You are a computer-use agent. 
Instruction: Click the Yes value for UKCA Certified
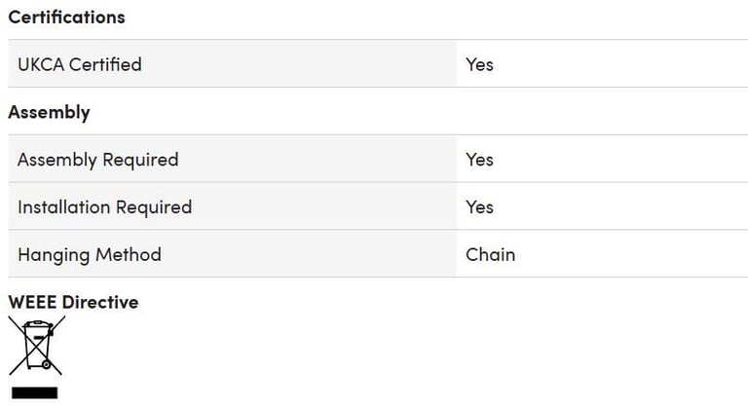[479, 64]
